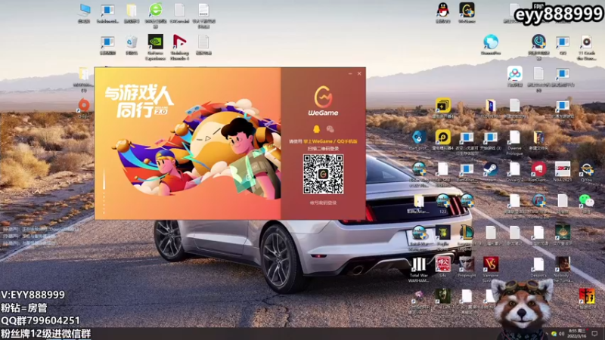The width and height of the screenshot is (605, 340).
Task: Click the 账号密码登录 link in WeGame
Action: [x=324, y=202]
